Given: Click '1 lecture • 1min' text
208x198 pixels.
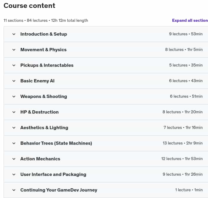Looking at the screenshot, I should click(x=189, y=190).
